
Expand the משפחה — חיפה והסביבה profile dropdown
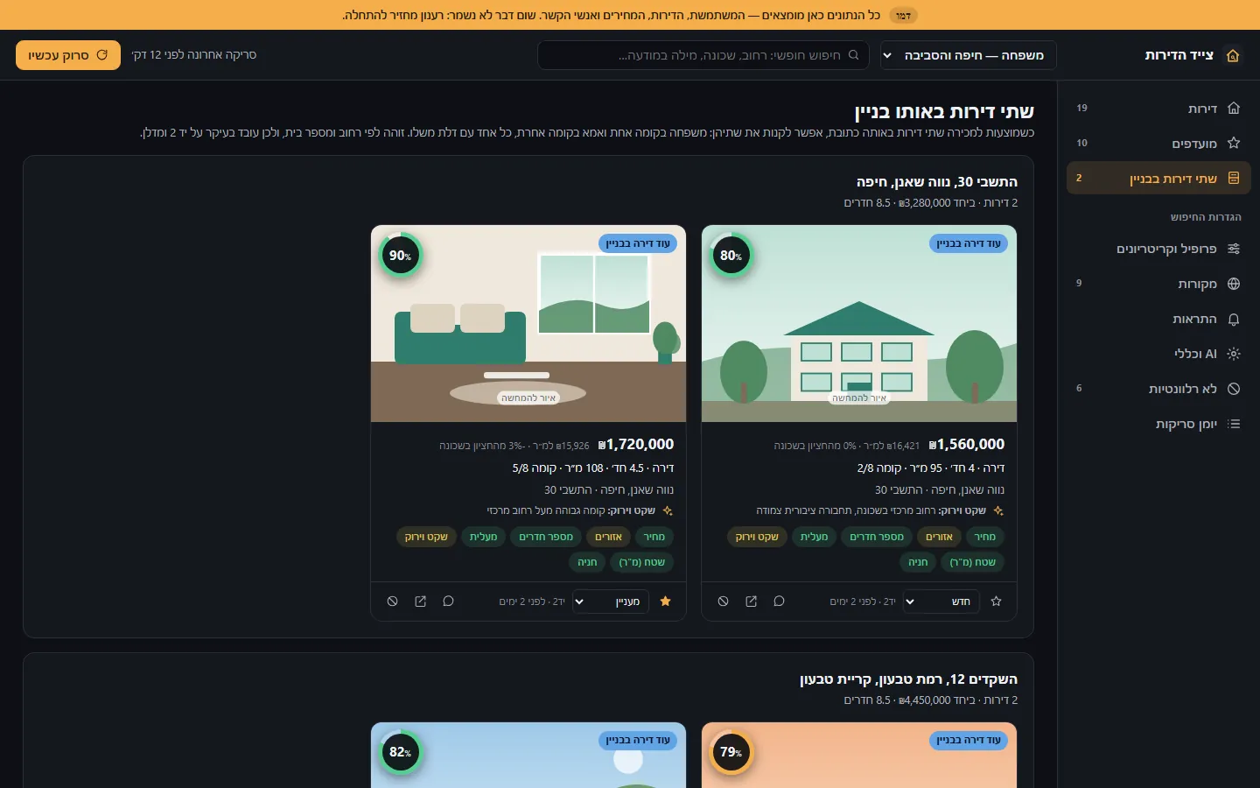point(968,55)
